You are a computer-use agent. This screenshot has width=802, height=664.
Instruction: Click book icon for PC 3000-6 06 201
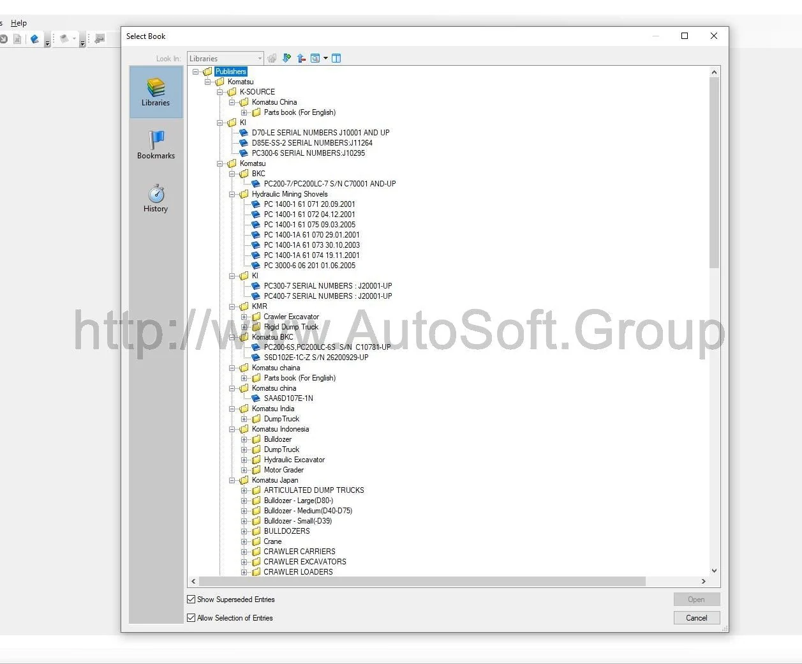coord(256,266)
